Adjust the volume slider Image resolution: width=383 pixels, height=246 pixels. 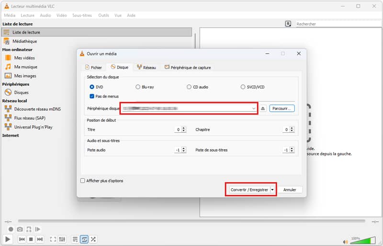[363, 241]
